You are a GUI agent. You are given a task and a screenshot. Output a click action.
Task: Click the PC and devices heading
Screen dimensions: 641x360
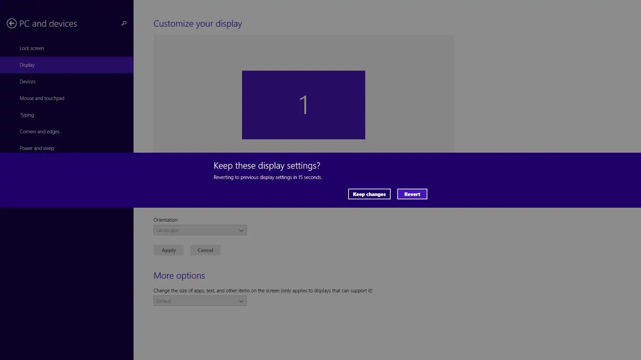click(x=48, y=24)
